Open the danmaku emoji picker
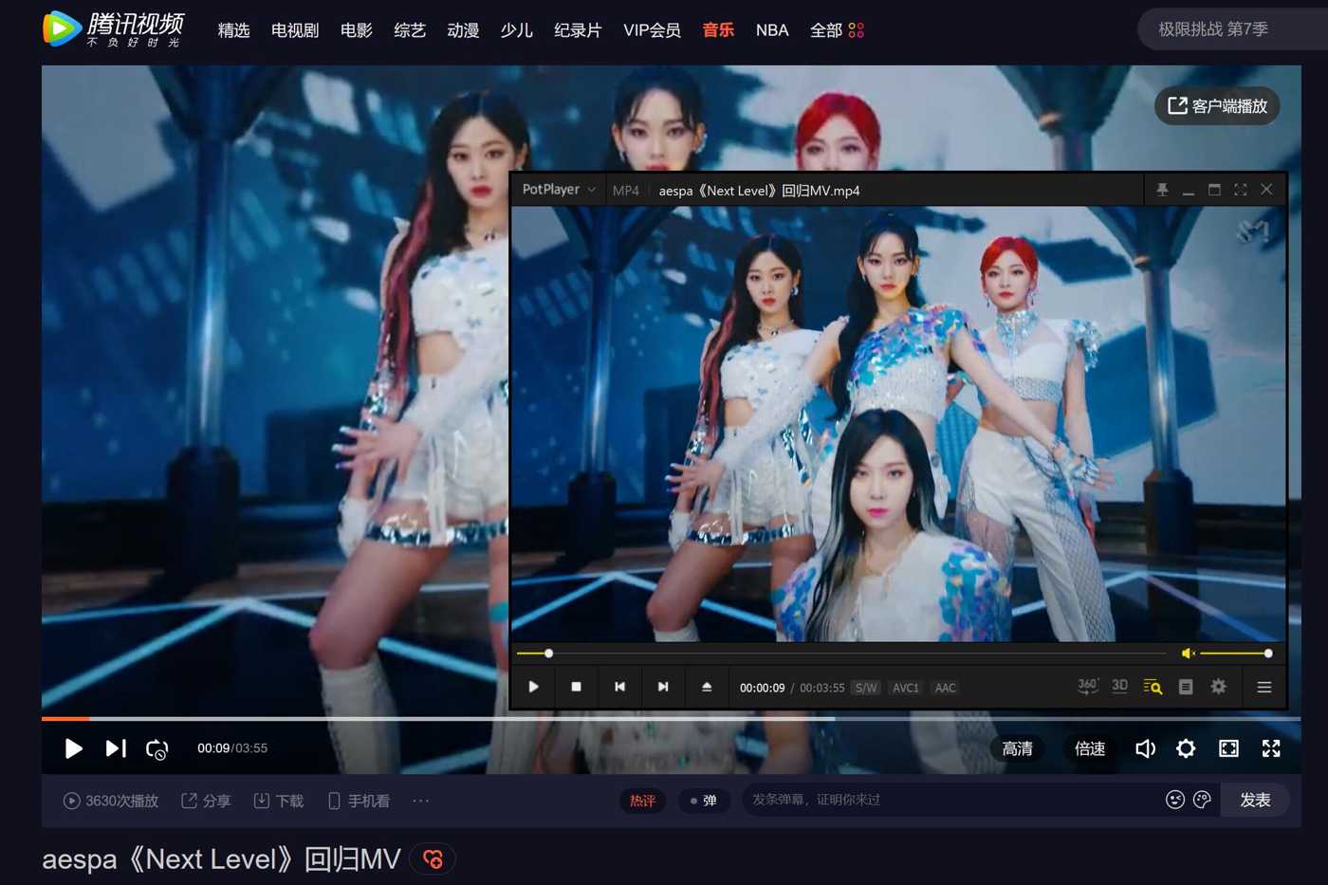The image size is (1328, 885). pos(1175,800)
